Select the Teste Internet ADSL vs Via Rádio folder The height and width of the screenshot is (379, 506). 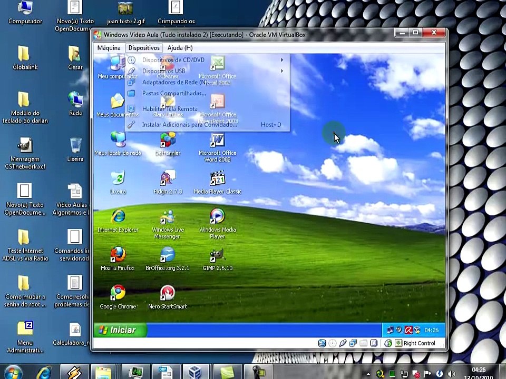25,245
